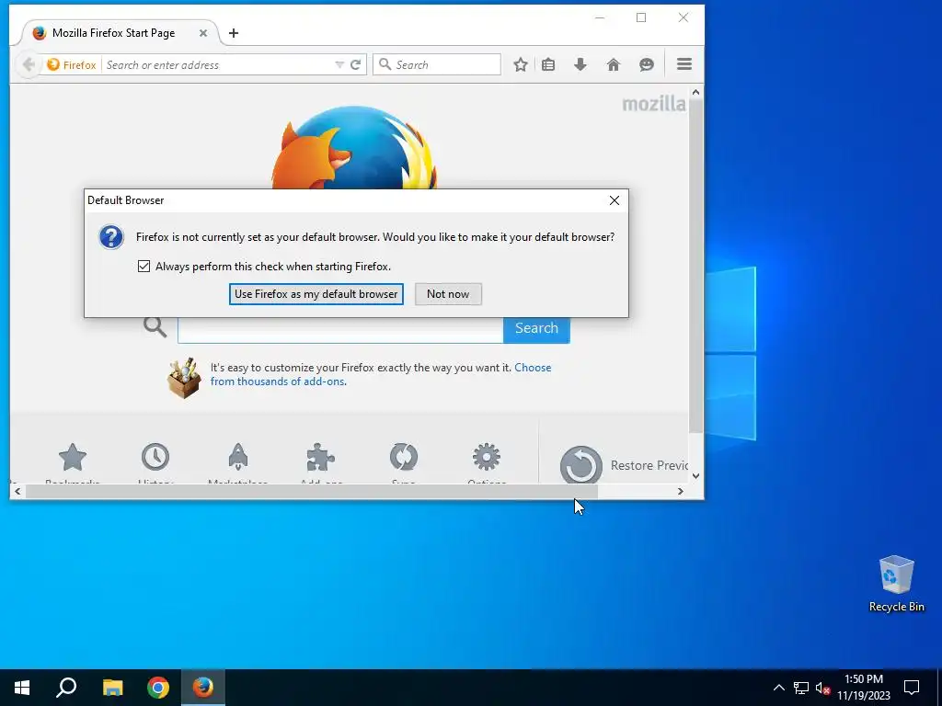The width and height of the screenshot is (942, 706).
Task: Click Use Firefox as my default browser
Action: 316,293
